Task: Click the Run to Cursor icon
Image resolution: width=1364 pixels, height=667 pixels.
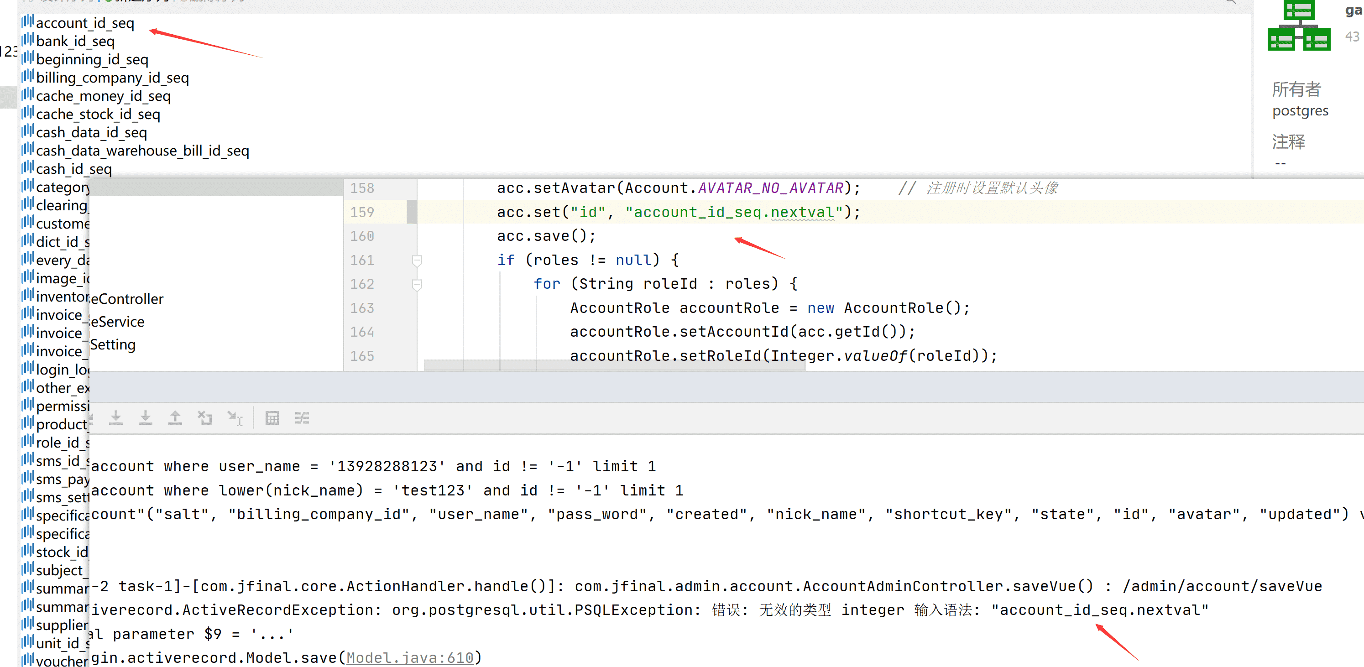Action: coord(235,417)
